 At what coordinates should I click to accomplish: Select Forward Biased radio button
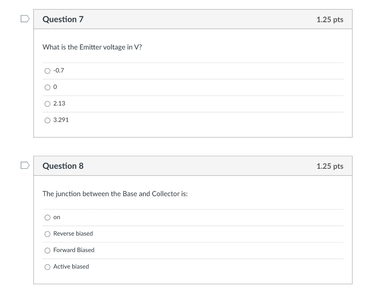(x=47, y=250)
